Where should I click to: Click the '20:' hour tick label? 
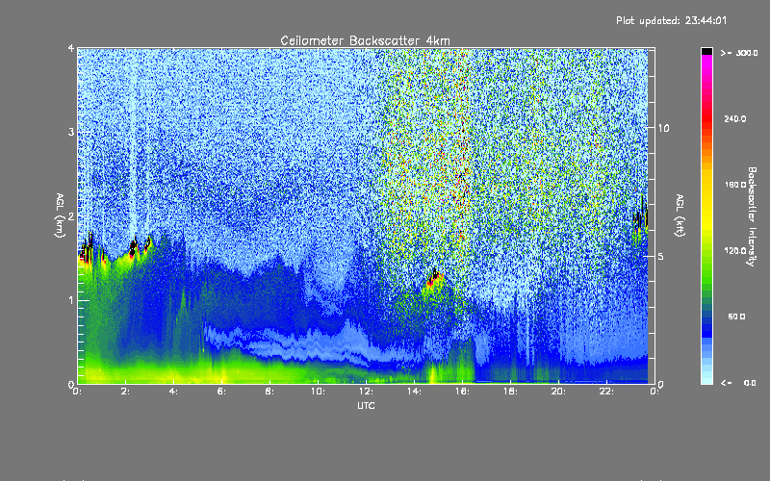[x=558, y=392]
